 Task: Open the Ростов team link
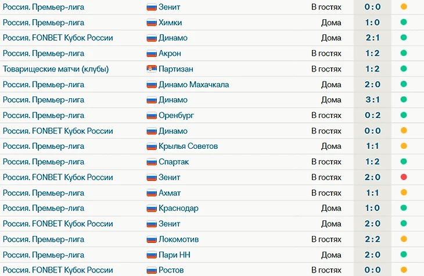point(171,270)
